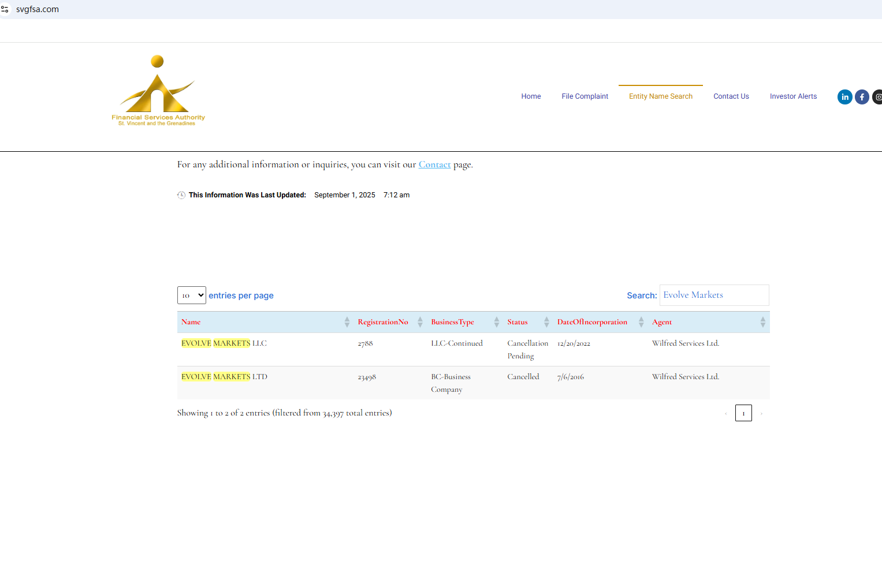Open the Investor Alerts page

click(x=793, y=96)
